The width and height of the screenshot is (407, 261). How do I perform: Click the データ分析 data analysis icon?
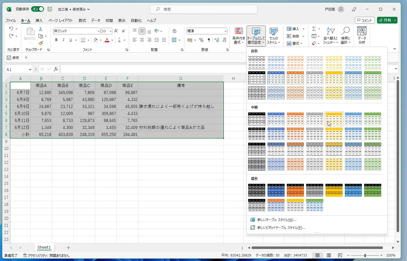point(362,36)
